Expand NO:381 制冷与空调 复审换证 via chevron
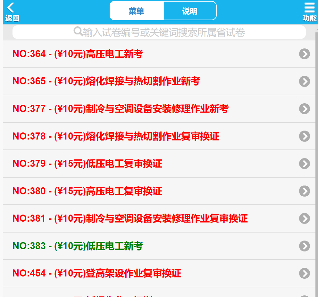Image resolution: width=318 pixels, height=297 pixels. (304, 219)
